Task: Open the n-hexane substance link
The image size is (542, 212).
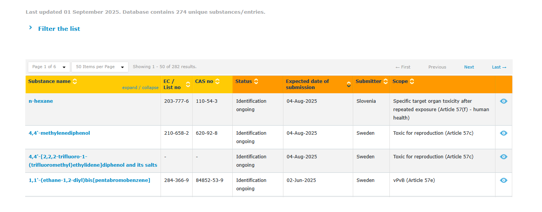Action: coord(41,101)
